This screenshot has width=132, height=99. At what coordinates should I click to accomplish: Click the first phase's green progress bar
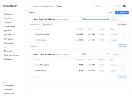[96, 20]
